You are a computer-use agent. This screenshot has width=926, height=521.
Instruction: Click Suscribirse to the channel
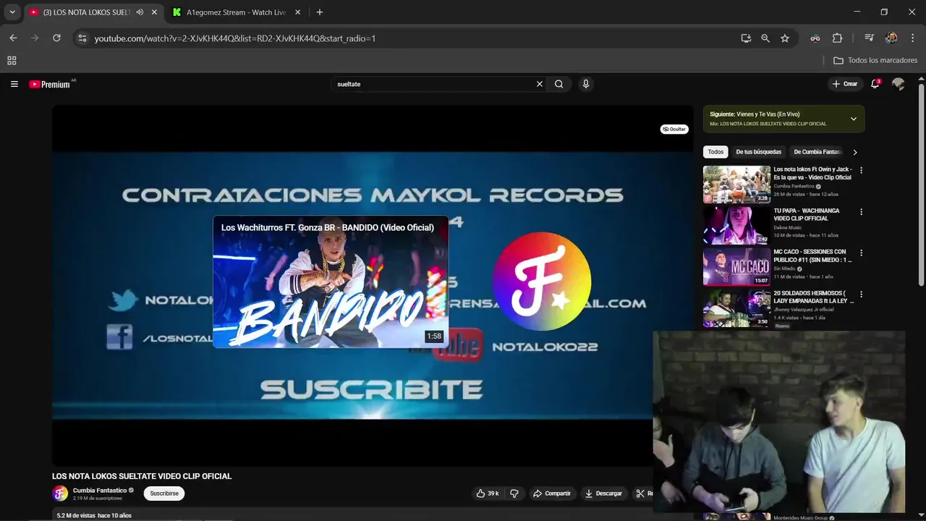(x=164, y=494)
